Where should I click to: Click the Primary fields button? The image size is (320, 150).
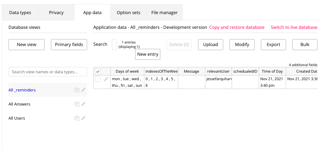(x=69, y=44)
